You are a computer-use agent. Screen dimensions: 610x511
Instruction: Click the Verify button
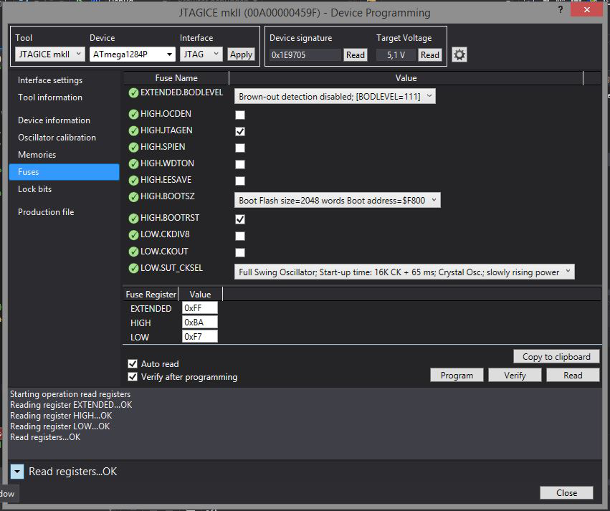pyautogui.click(x=515, y=376)
